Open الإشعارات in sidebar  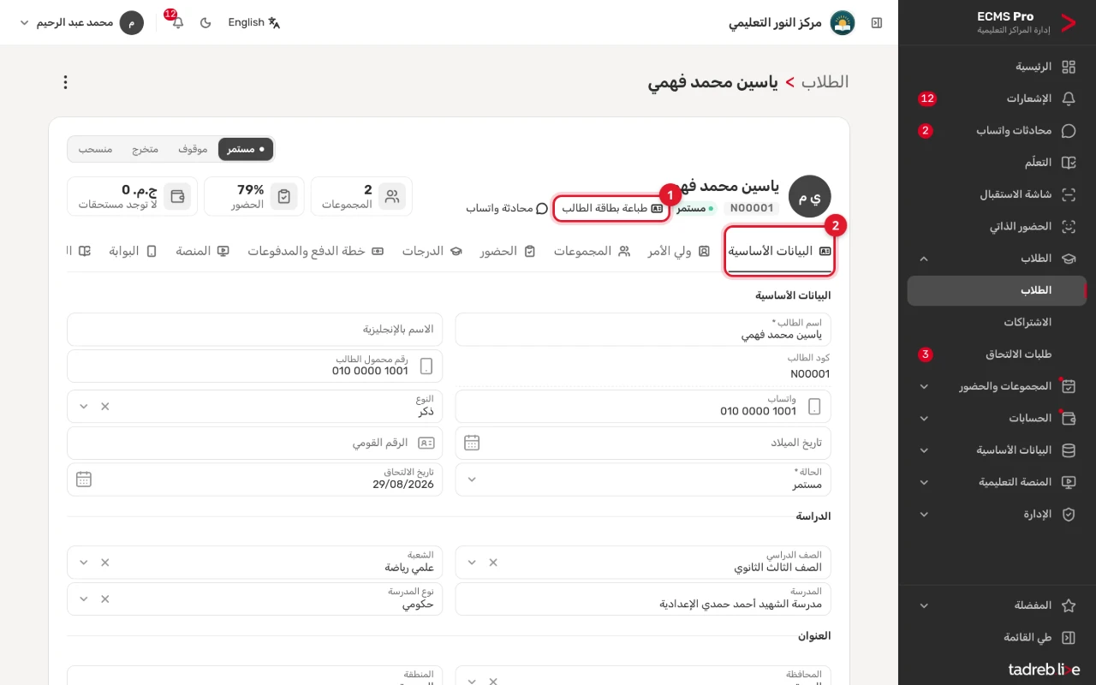(x=997, y=98)
